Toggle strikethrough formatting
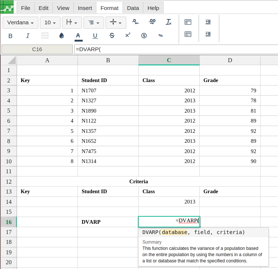This screenshot has height=269, width=278. pos(112,36)
